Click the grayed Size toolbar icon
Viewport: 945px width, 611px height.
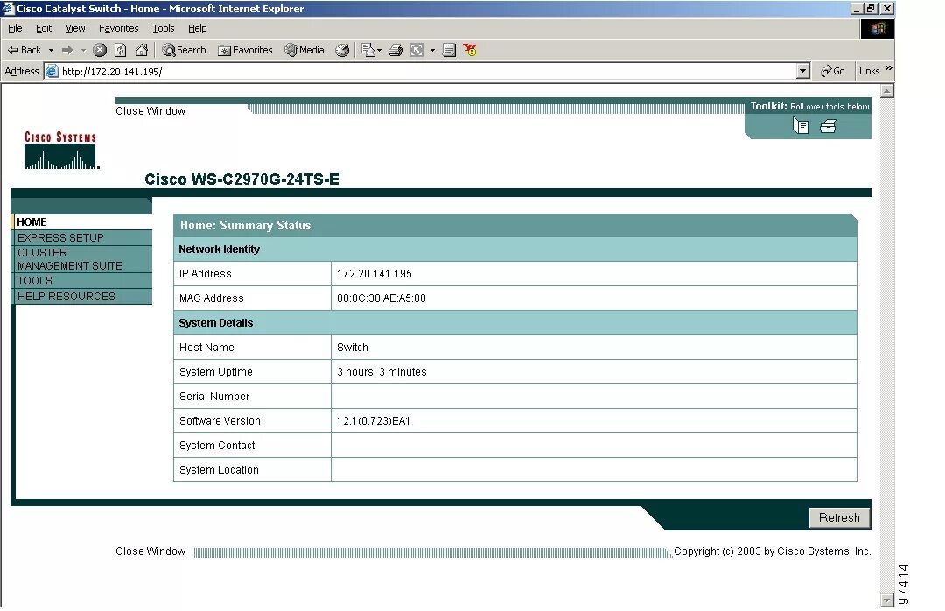pos(416,50)
